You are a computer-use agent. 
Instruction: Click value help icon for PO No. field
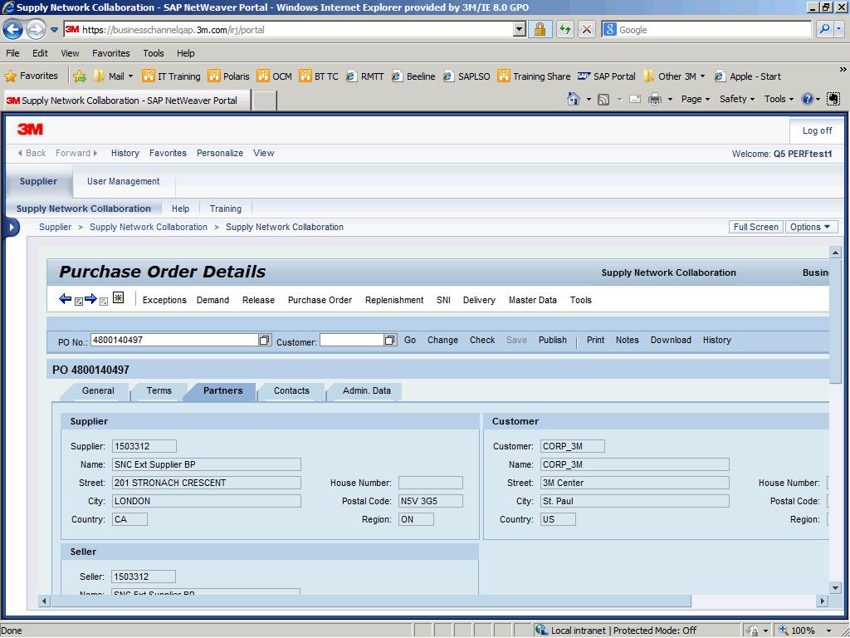pyautogui.click(x=264, y=340)
